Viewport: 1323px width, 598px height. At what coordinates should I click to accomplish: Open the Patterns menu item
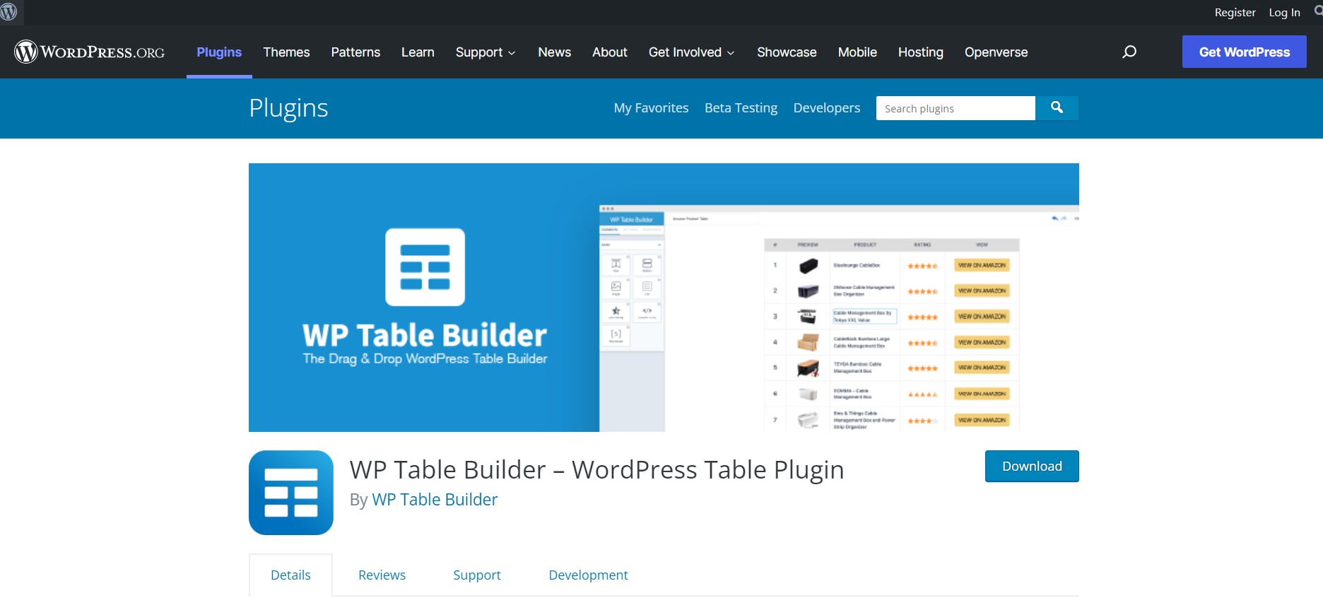pos(355,52)
